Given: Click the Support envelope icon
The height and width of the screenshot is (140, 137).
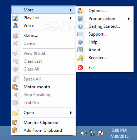Looking at the screenshot, I should coord(80,34).
